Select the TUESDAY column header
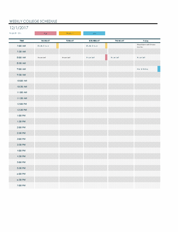The height and width of the screenshot is (232, 178). pos(70,41)
